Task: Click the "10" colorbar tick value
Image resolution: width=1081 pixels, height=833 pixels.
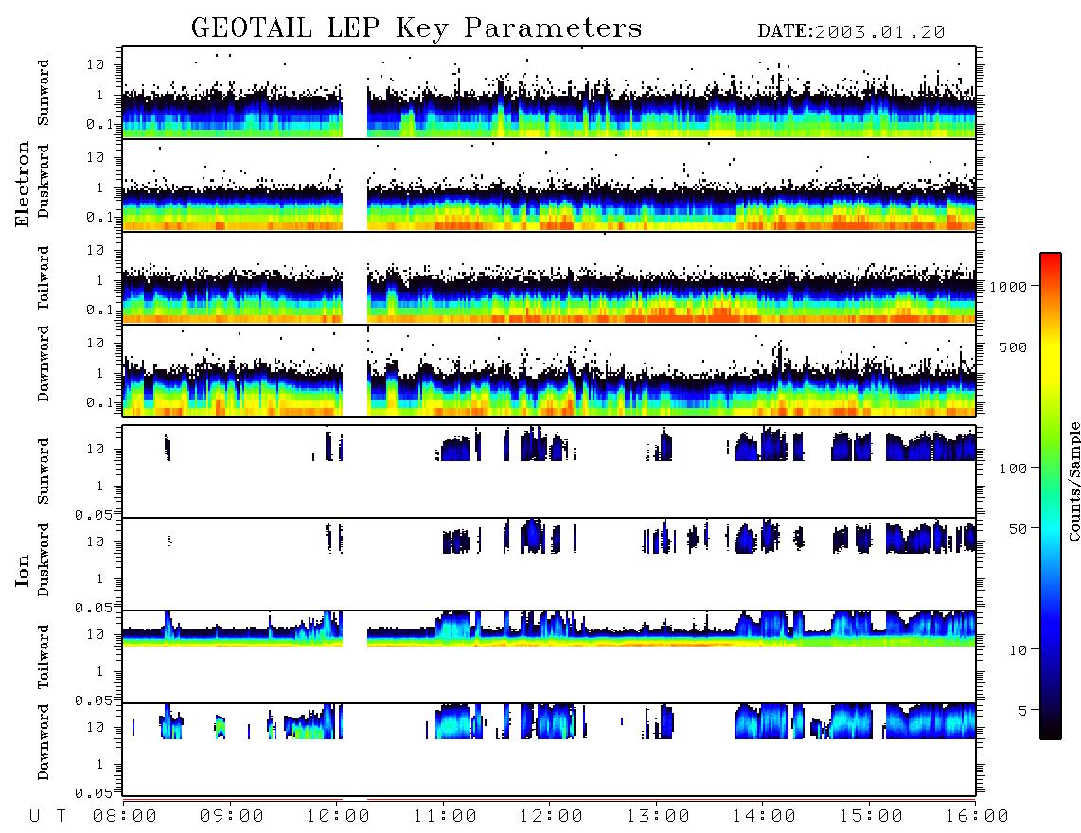Action: [1018, 649]
